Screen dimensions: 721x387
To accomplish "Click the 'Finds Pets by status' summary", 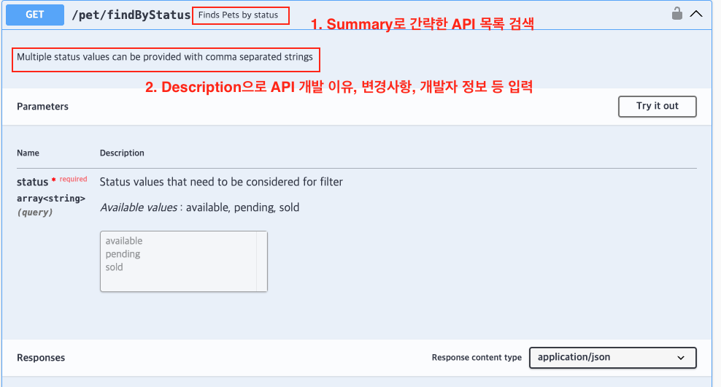I will [x=239, y=15].
